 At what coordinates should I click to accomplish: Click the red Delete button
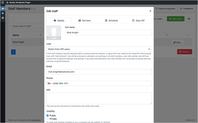(184, 52)
